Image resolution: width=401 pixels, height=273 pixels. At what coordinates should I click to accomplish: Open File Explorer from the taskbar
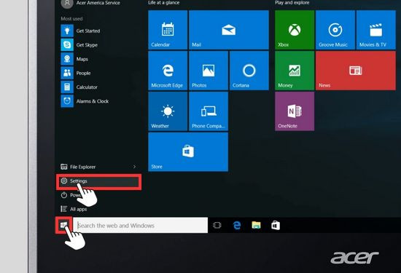pos(256,225)
